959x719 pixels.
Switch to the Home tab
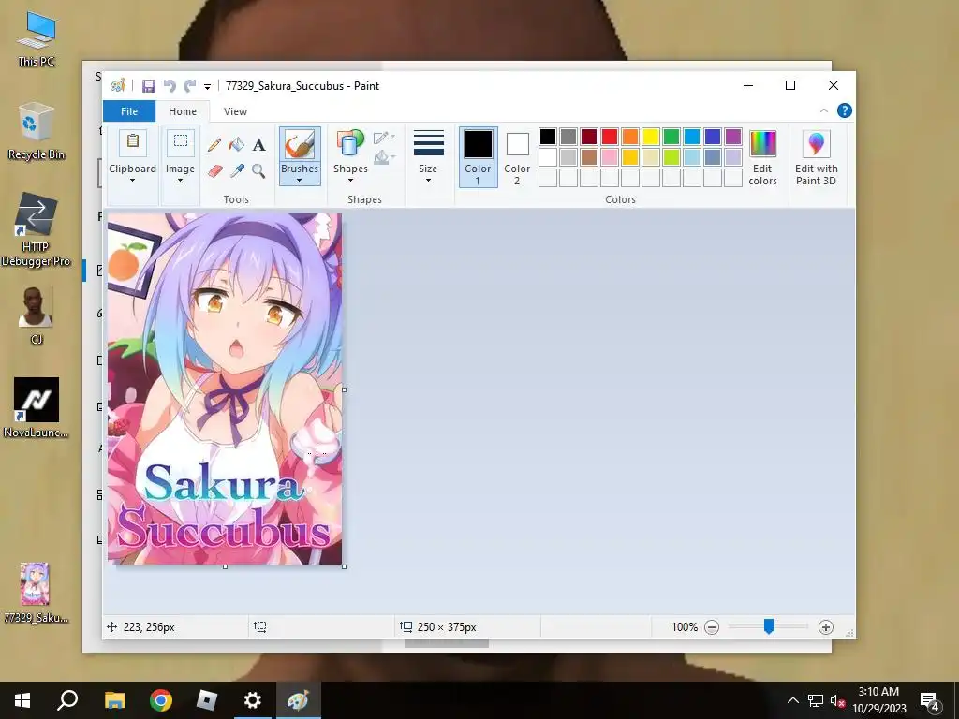click(183, 111)
